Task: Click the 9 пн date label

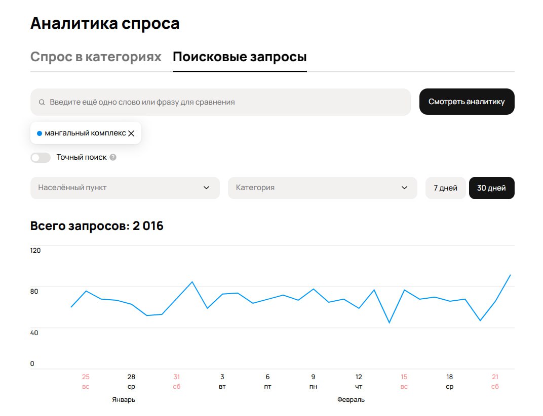Action: pos(313,382)
